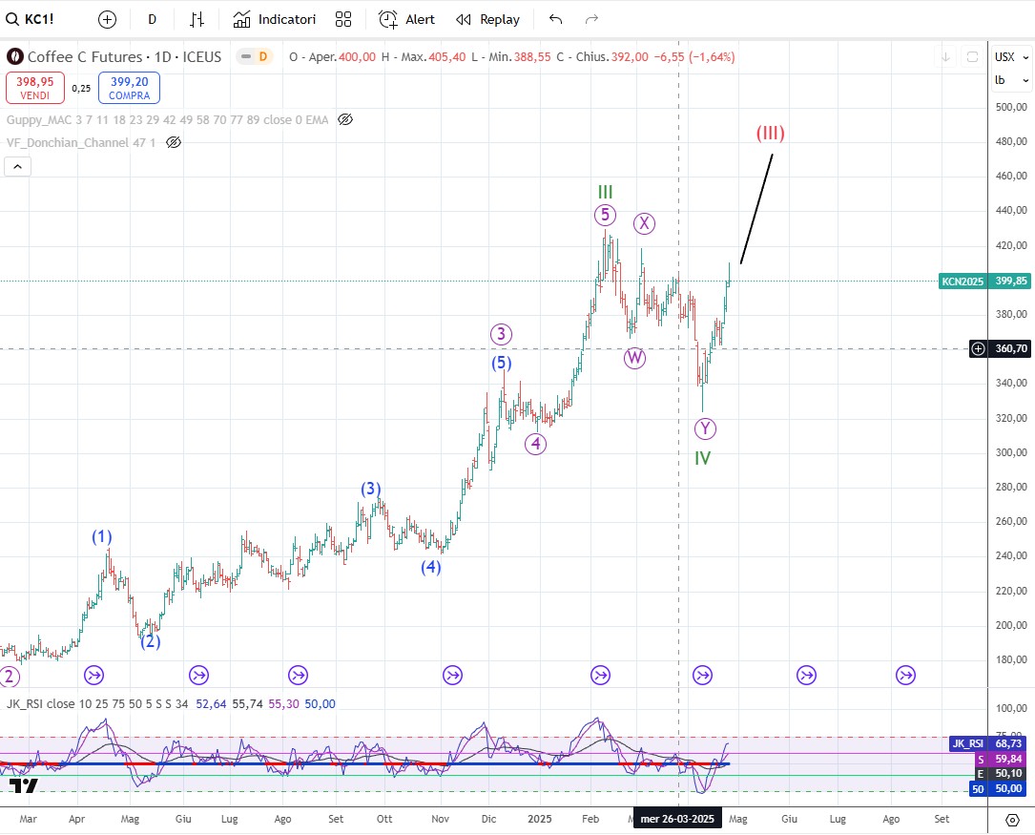
Task: Toggle the market status D pill
Action: [x=255, y=57]
